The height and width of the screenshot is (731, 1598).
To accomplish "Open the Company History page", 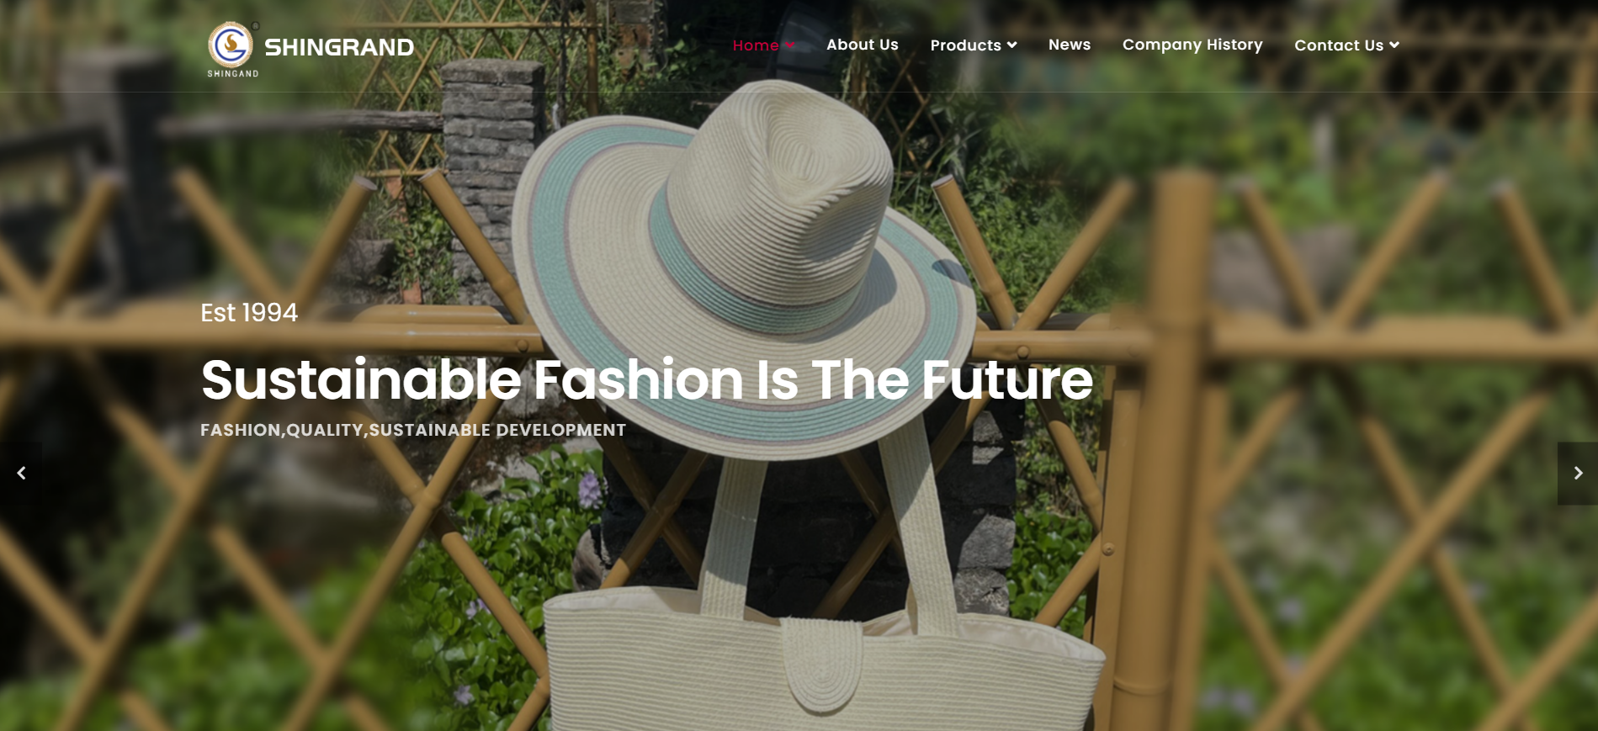I will [x=1192, y=45].
